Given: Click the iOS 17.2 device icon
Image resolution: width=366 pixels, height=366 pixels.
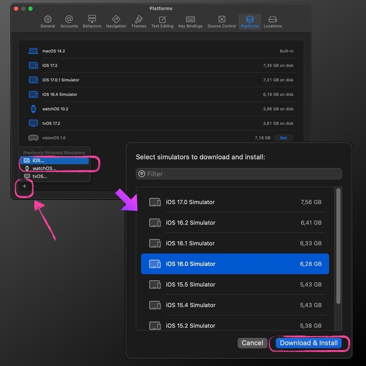Looking at the screenshot, I should [33, 65].
